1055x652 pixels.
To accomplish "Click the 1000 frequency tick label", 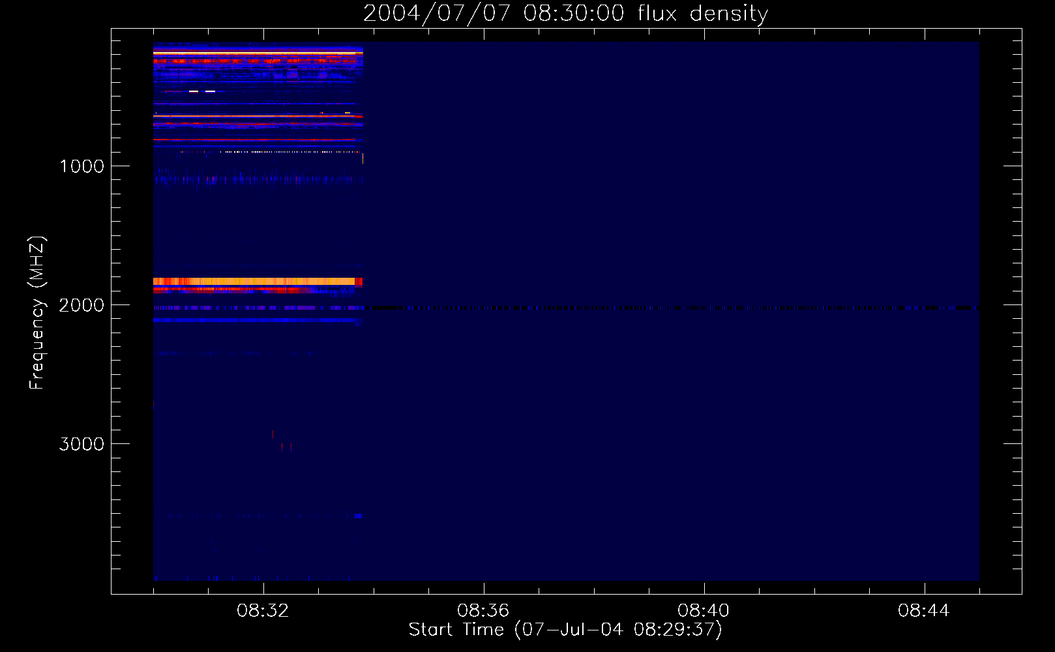I will tap(82, 166).
